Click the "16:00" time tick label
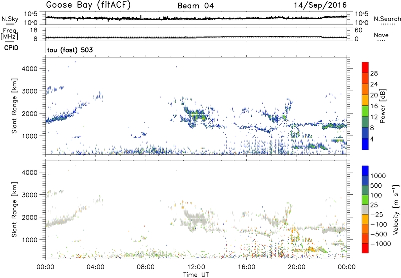Screen dimensions: 401x278 pyautogui.click(x=246, y=267)
